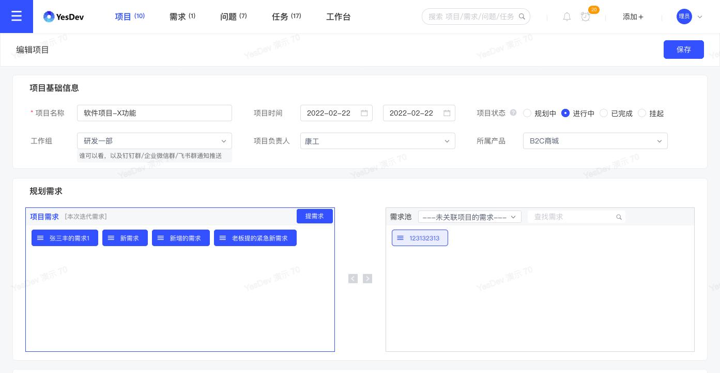The height and width of the screenshot is (373, 720).
Task: Click the left arrow between requirement panels
Action: (x=353, y=279)
